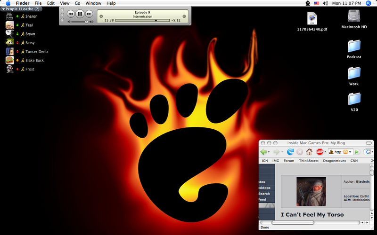This screenshot has height=235, width=377.
Task: Pause the Episode 9 playback in iTunes
Action: click(80, 14)
